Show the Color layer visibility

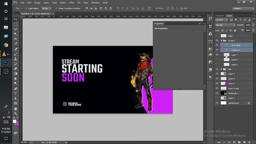[217, 36]
